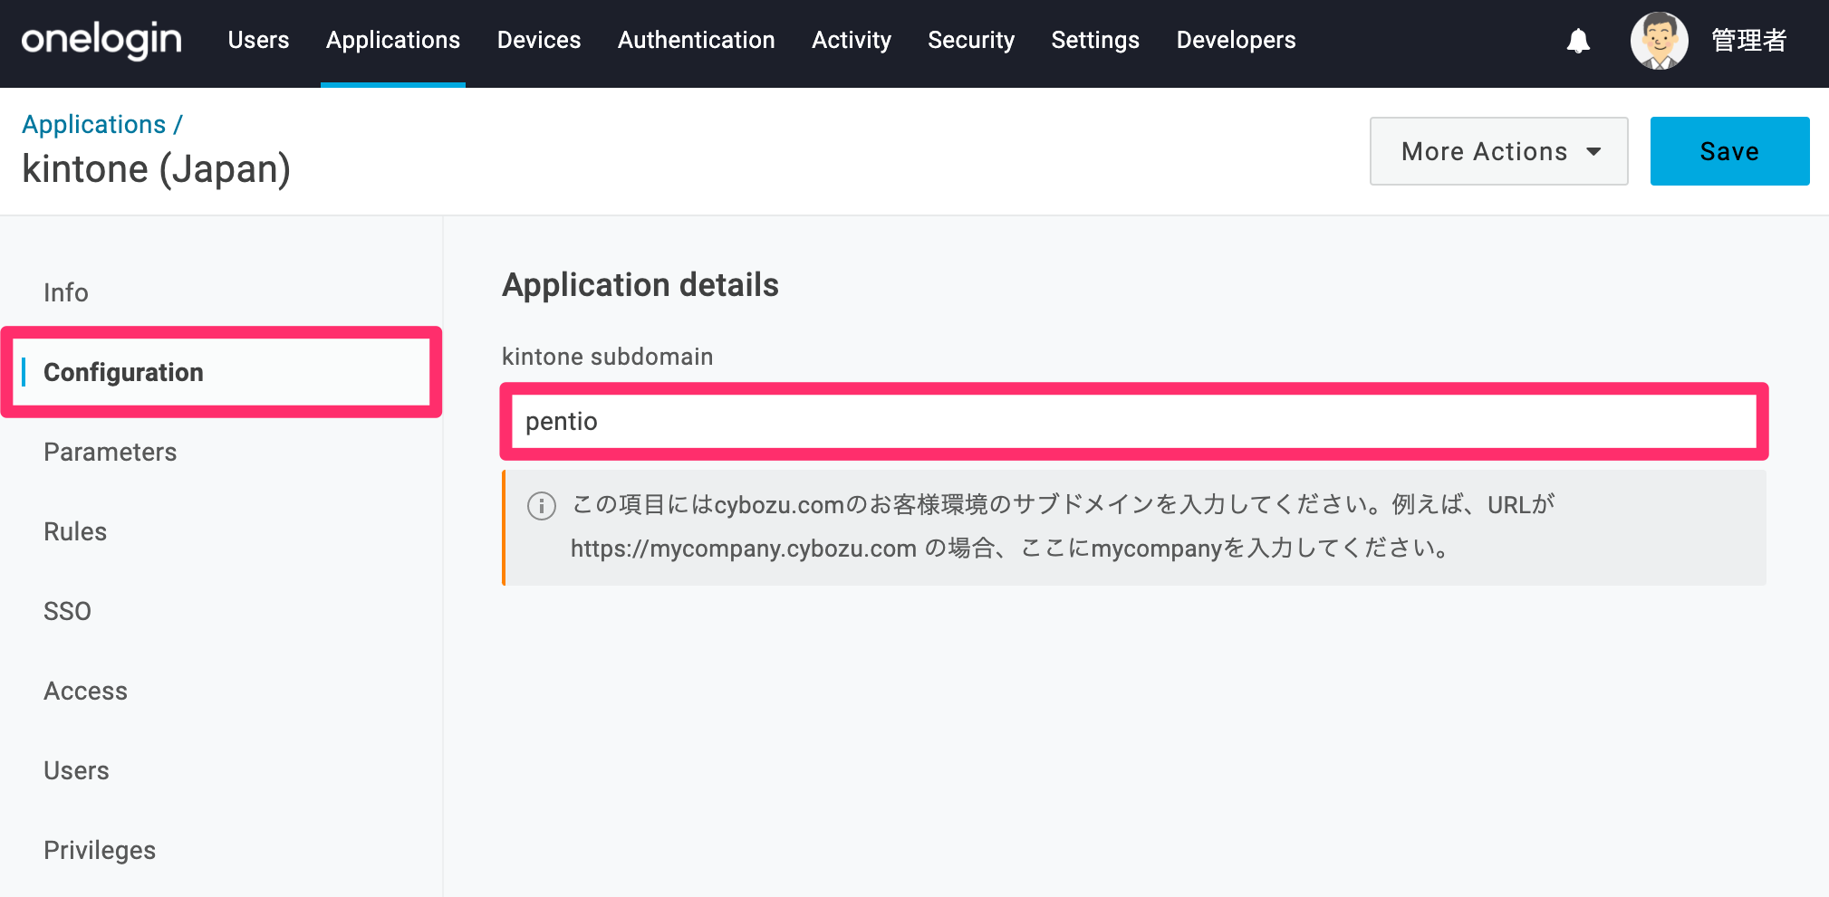This screenshot has height=897, width=1829.
Task: Go to the Parameters tab
Action: pos(111,452)
